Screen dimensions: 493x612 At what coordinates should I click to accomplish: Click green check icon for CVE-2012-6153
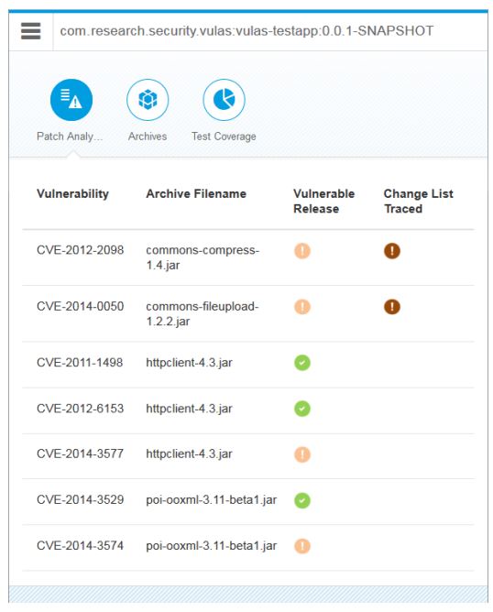[302, 409]
